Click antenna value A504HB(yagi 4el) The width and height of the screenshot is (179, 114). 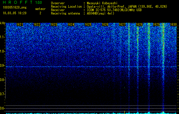(x=100, y=13)
